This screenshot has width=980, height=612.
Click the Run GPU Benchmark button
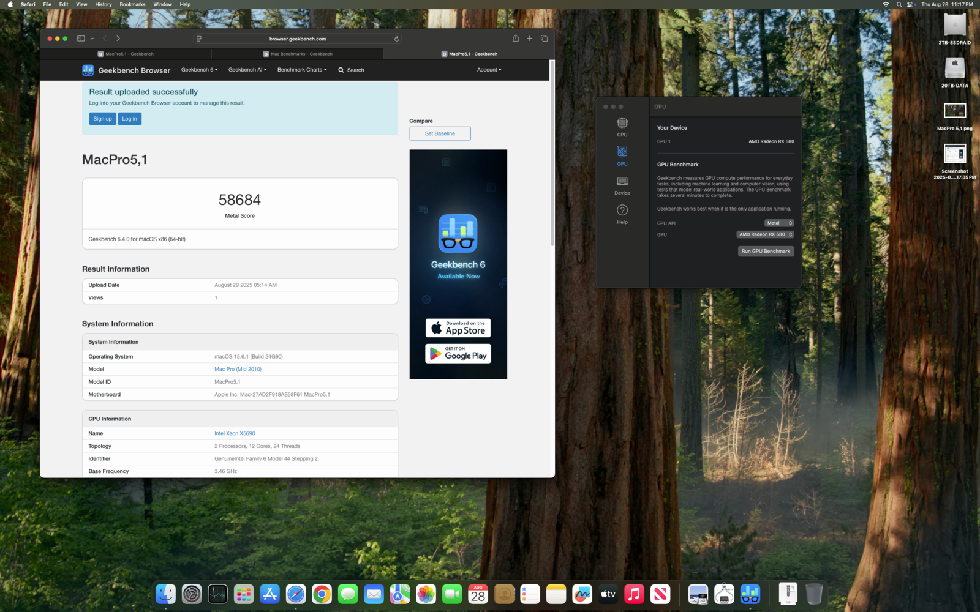click(x=766, y=251)
